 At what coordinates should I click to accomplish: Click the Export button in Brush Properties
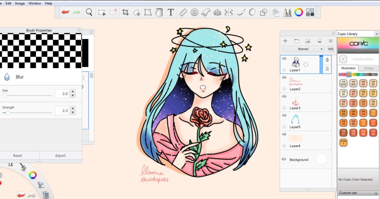click(x=60, y=156)
